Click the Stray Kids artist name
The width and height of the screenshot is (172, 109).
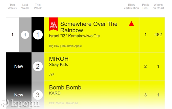(58, 65)
